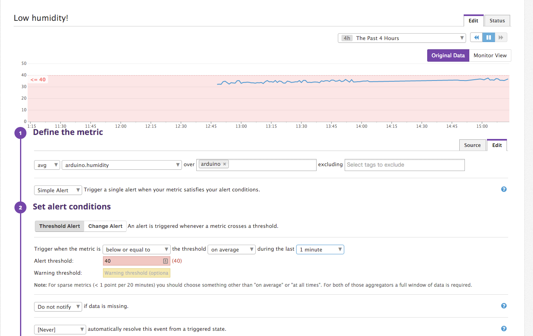The image size is (533, 336).
Task: Switch graph to Monitor View
Action: (x=490, y=56)
